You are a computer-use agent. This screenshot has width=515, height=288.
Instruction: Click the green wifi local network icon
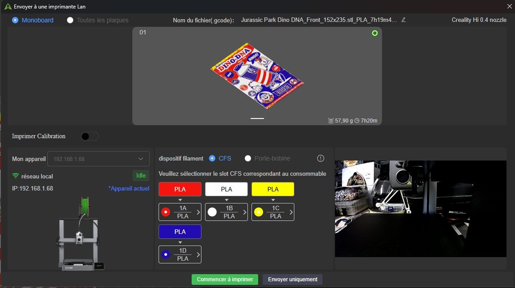[16, 176]
